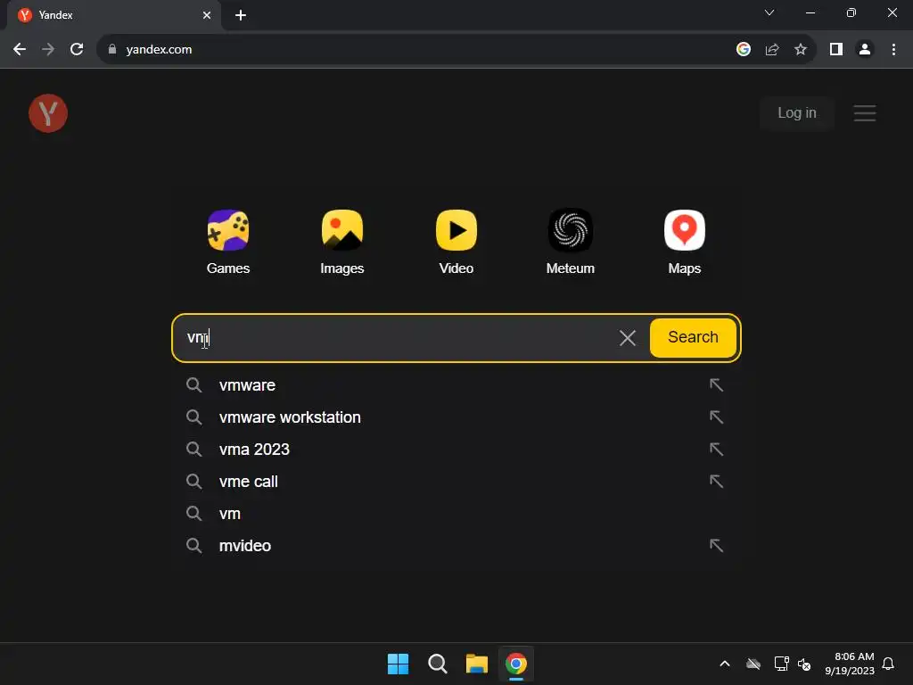
Task: Click Chrome icon in taskbar
Action: [x=516, y=664]
